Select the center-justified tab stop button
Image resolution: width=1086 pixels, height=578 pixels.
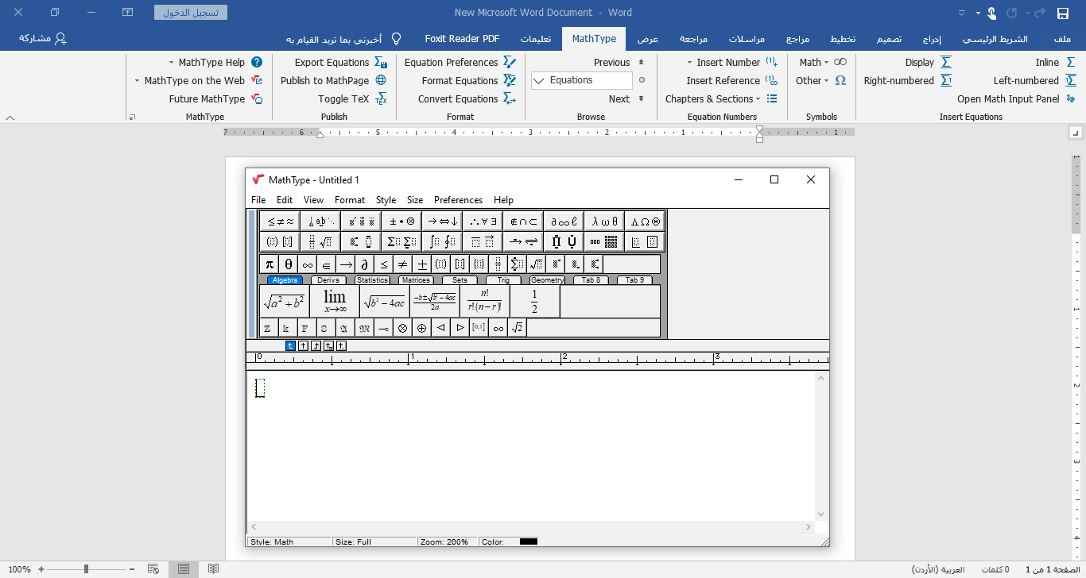point(303,345)
